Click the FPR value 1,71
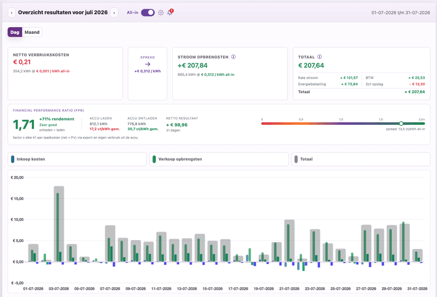Image resolution: width=437 pixels, height=297 pixels. [x=24, y=125]
